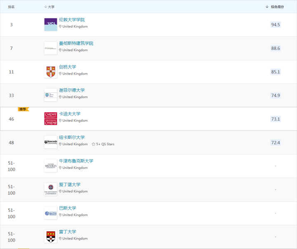Open the 巴斯大学 link
Image resolution: width=297 pixels, height=249 pixels.
click(x=67, y=208)
